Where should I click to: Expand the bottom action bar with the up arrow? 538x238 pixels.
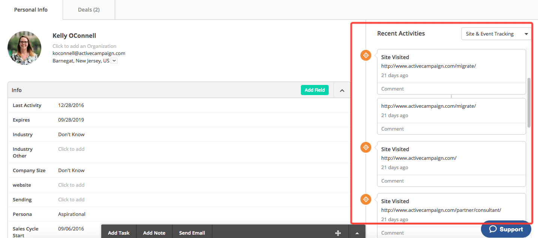357,233
